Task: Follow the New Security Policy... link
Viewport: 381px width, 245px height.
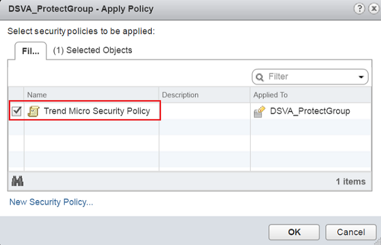Action: coord(51,202)
